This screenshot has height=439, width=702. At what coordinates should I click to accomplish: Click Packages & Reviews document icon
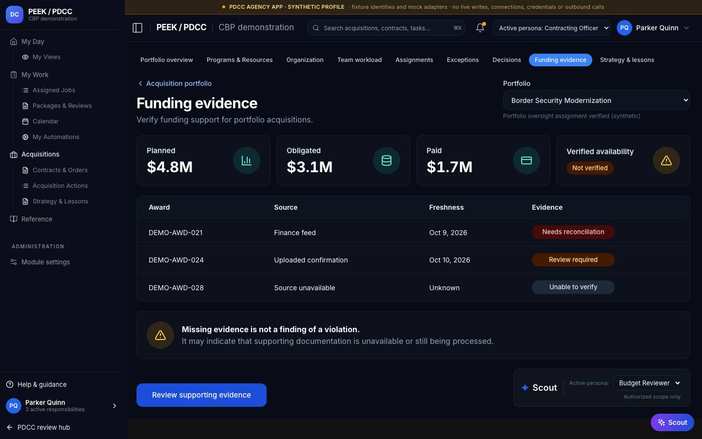(25, 106)
